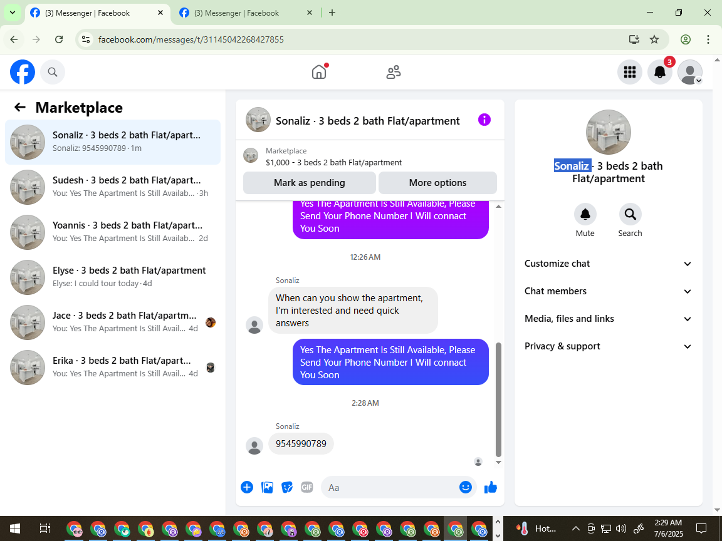Open Chrome profile icon
722x541 pixels.
(686, 39)
